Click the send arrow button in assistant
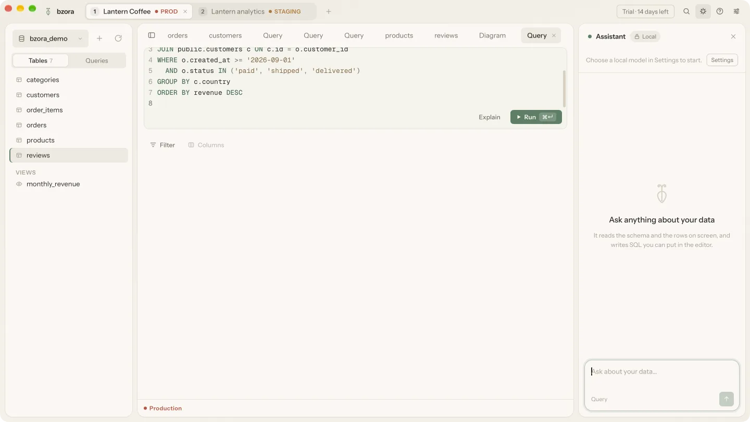Screen dimensions: 750x422 (726, 399)
